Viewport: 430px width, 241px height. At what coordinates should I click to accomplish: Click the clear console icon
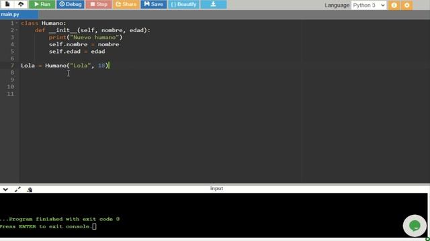tap(30, 189)
